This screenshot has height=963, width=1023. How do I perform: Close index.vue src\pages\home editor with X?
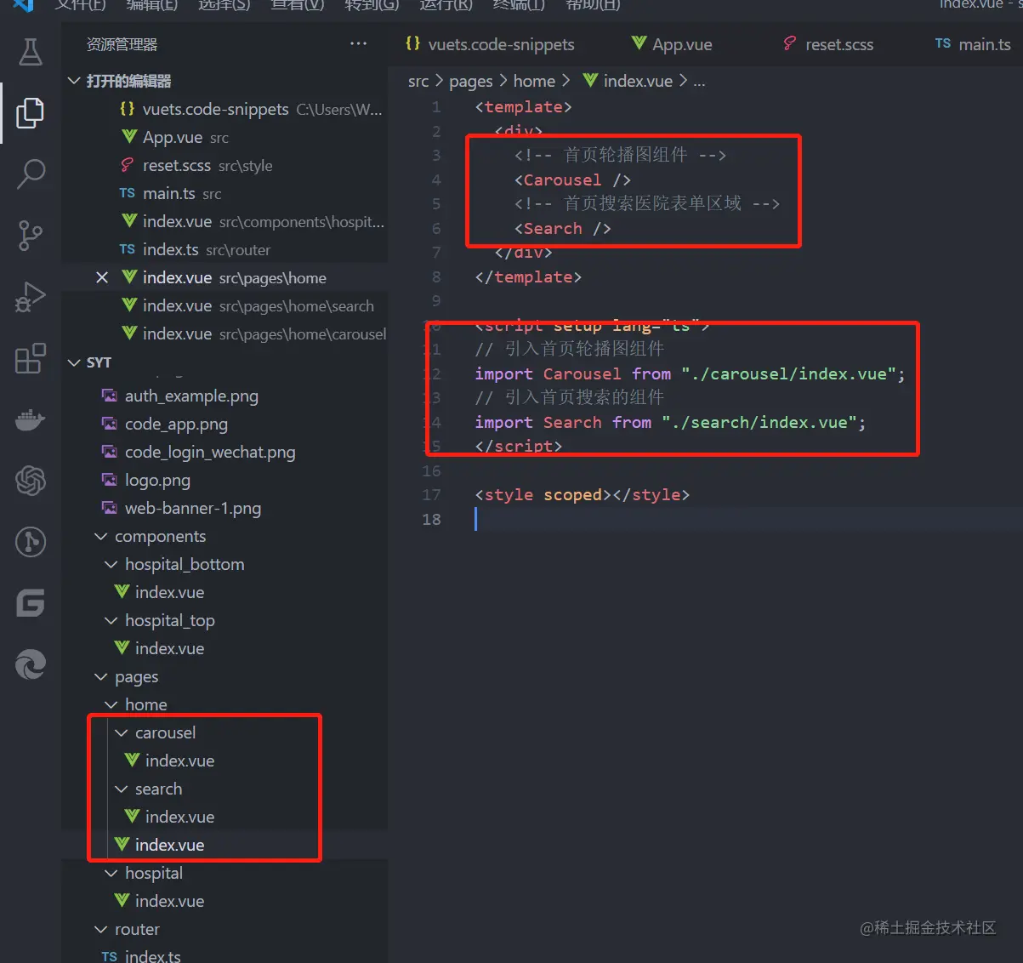[x=102, y=277]
